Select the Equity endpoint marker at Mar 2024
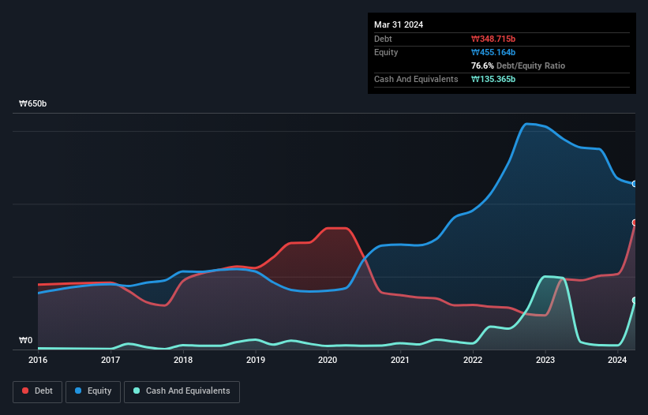This screenshot has height=415, width=648. pyautogui.click(x=635, y=184)
